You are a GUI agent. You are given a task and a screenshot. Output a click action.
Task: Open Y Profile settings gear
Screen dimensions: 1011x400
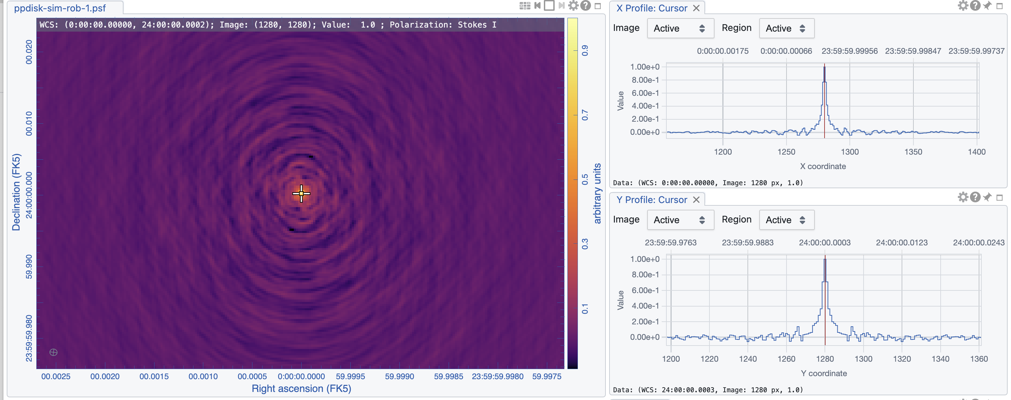tap(963, 197)
